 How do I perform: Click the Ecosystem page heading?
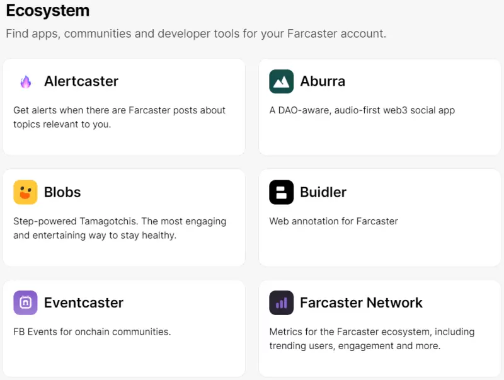pyautogui.click(x=48, y=11)
